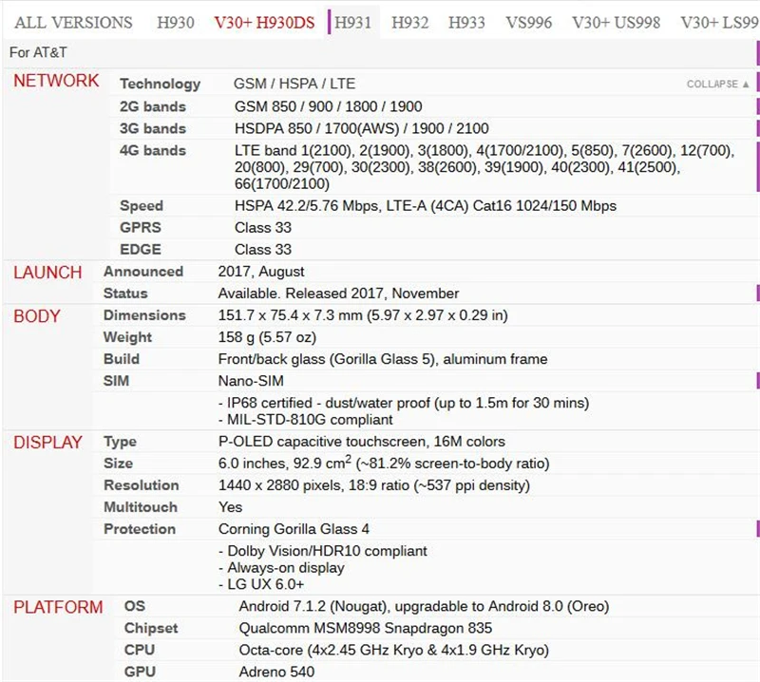Click the 151.7 x 75.4 x 7.3 mm value

tap(363, 315)
